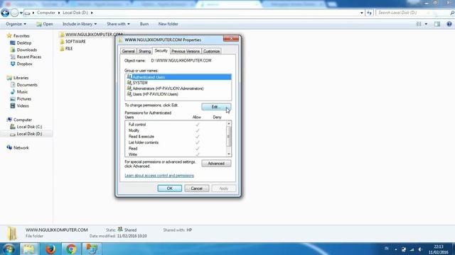Viewport: 455px width, 255px height.
Task: Select the WWW.NGULIKKOMPUTER.COM folder in file list
Action: [x=90, y=35]
